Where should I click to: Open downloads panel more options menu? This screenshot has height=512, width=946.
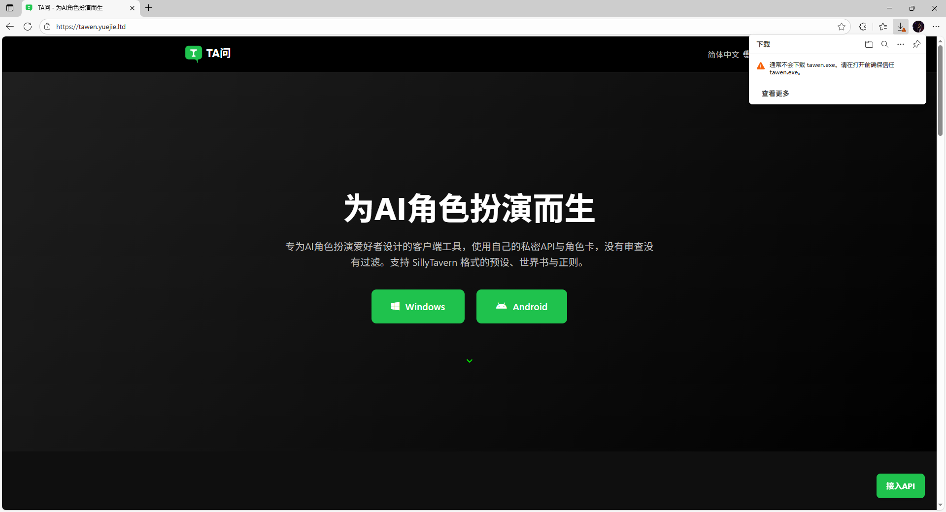click(901, 44)
